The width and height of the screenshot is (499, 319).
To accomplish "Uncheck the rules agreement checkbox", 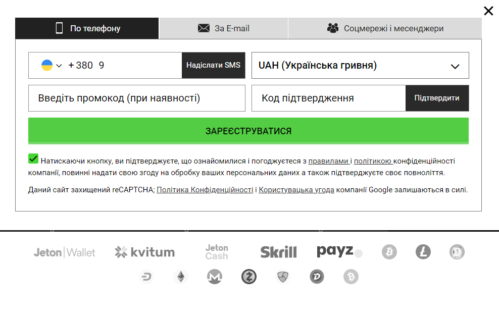I will coord(33,158).
